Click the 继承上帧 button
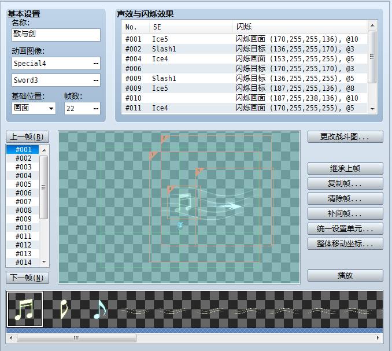The image size is (392, 351). click(x=345, y=168)
